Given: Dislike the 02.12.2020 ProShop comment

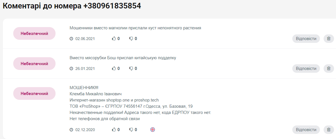Looking at the screenshot, I should [x=131, y=130].
